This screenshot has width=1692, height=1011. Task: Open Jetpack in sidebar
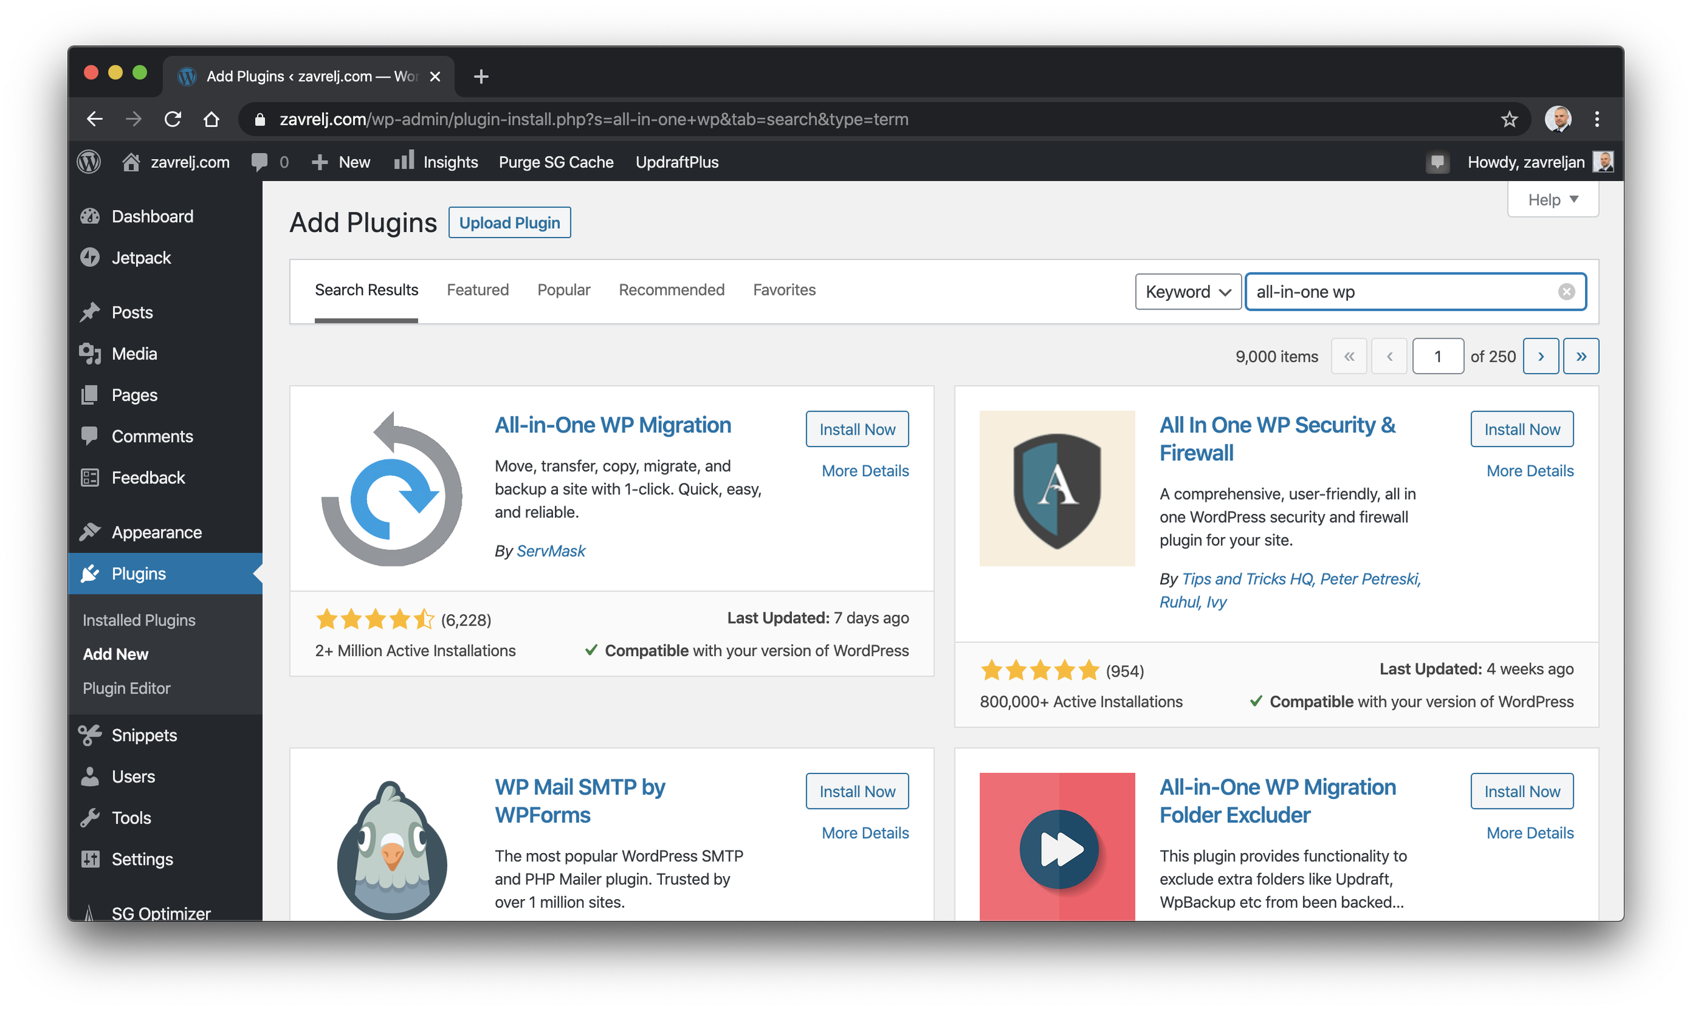165,257
